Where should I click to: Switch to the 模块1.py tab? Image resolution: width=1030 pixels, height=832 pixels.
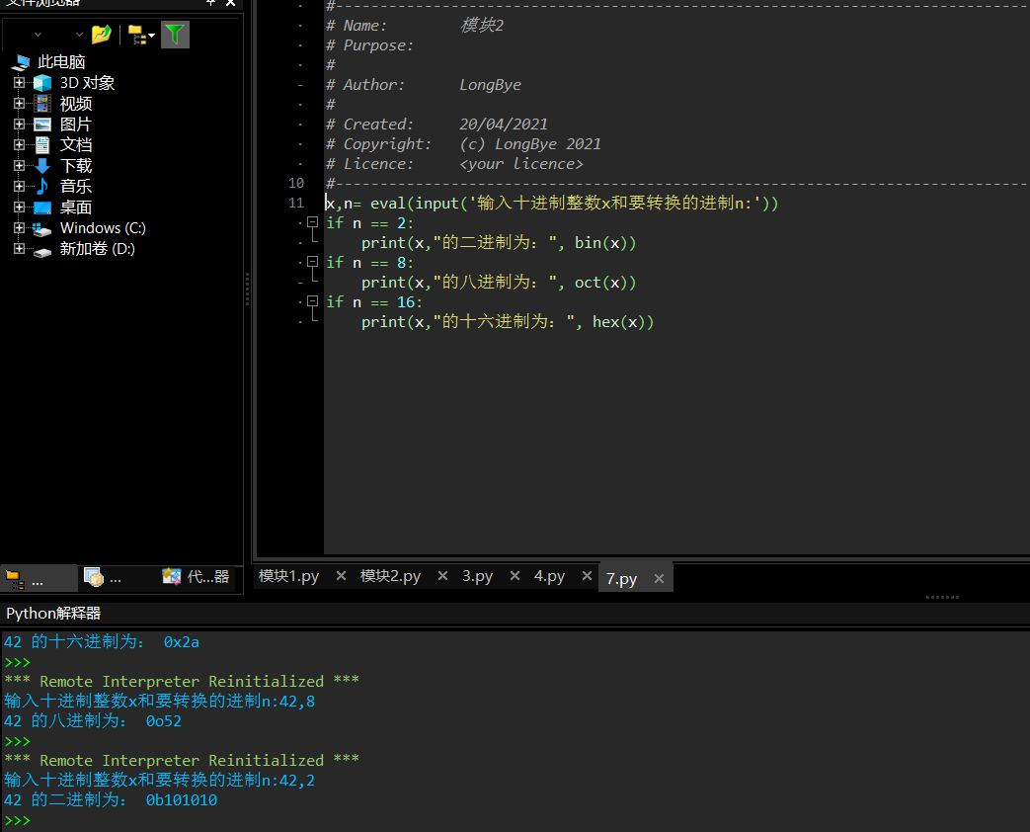(289, 576)
